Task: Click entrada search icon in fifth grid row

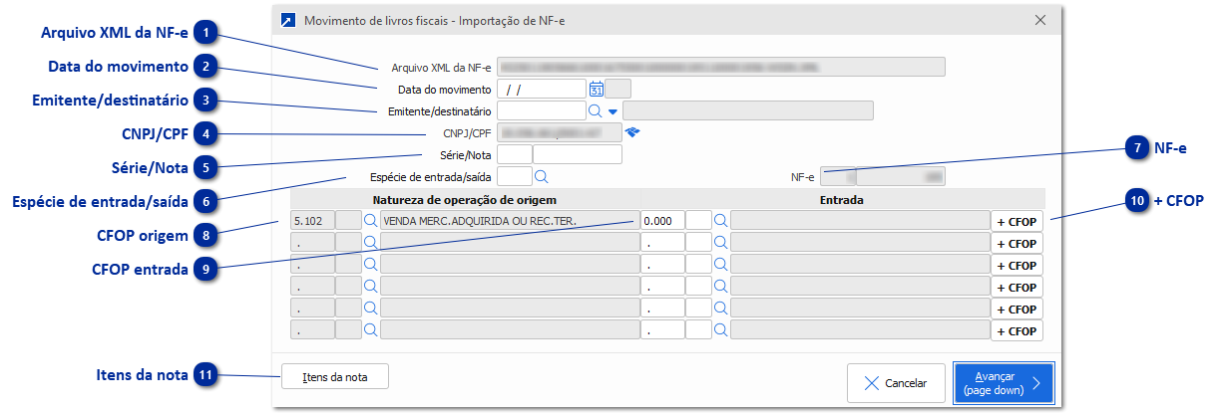Action: 720,308
